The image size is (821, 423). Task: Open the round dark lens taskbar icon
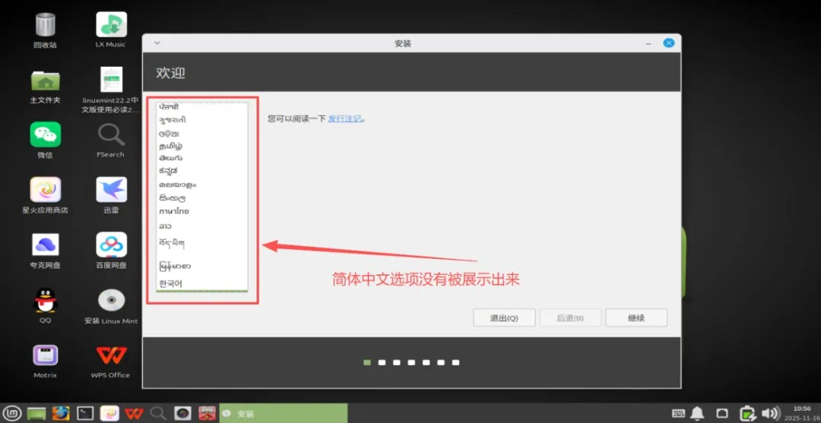182,414
